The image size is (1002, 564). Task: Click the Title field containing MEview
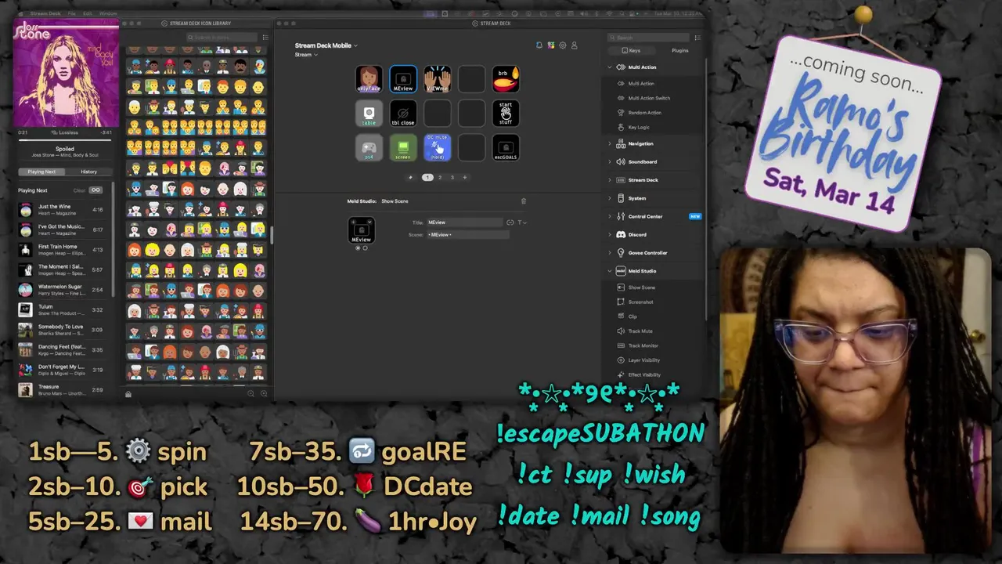[464, 222]
